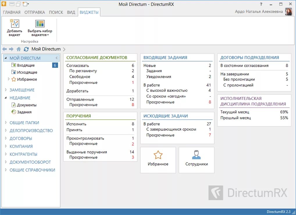The height and width of the screenshot is (215, 296).
Task: Switch to ОТПРАВКА ribbon tab
Action: pyautogui.click(x=35, y=12)
